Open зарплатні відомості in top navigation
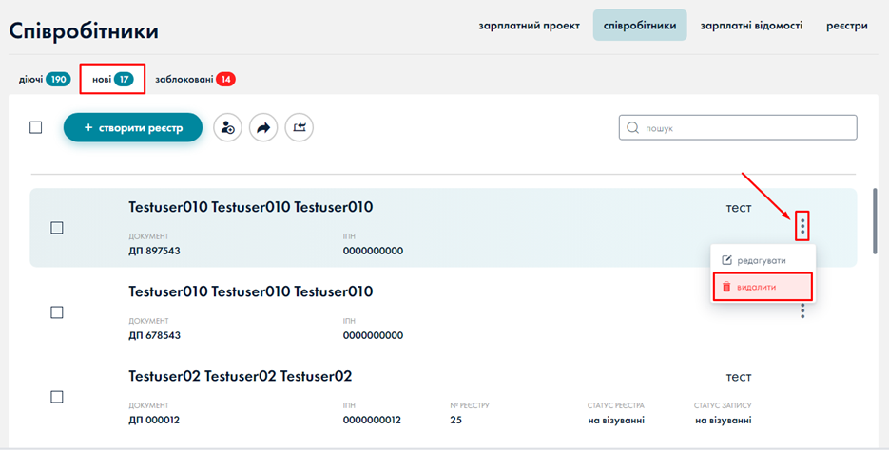The width and height of the screenshot is (889, 450). [x=751, y=26]
